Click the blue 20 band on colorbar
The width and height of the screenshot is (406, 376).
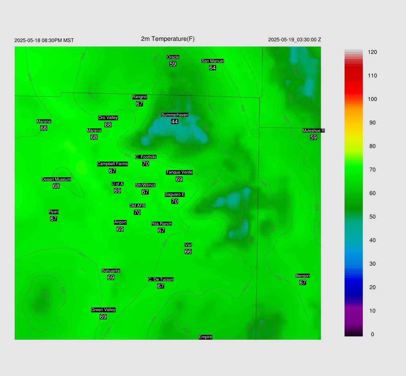click(x=353, y=287)
